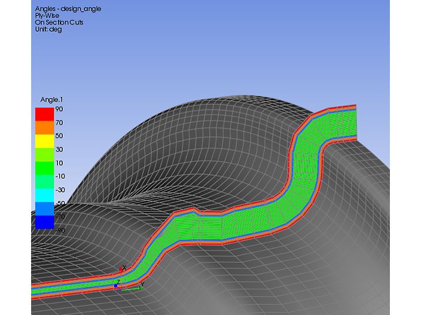Image resolution: width=421 pixels, height=315 pixels.
Task: Click the 'Angles - design_angle' text
Action: point(68,9)
